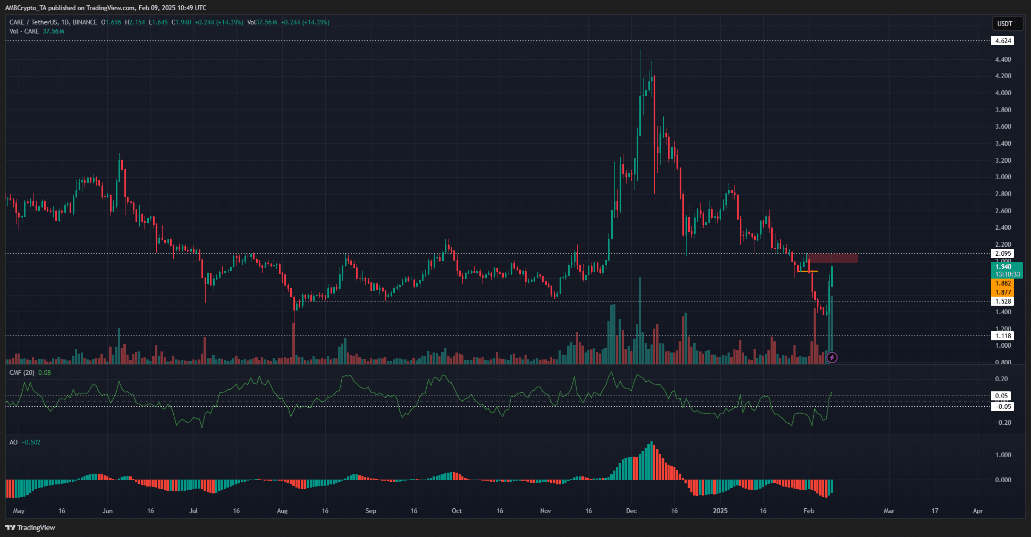1031x537 pixels.
Task: Select the red supply zone rectangle
Action: point(833,259)
